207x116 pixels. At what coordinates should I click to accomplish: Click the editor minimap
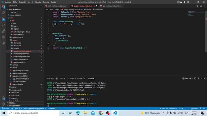click(196, 13)
